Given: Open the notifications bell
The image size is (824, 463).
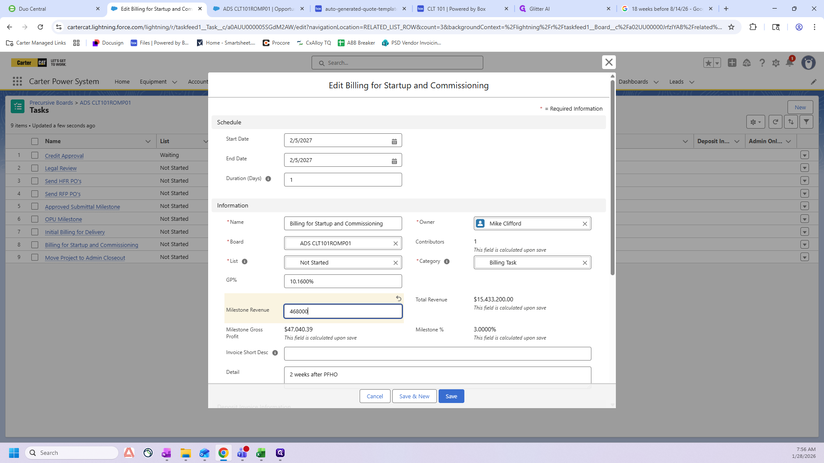Looking at the screenshot, I should 789,63.
